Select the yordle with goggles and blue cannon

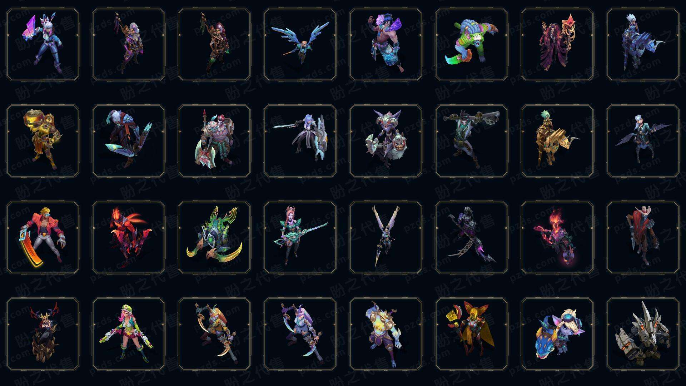coord(557,334)
